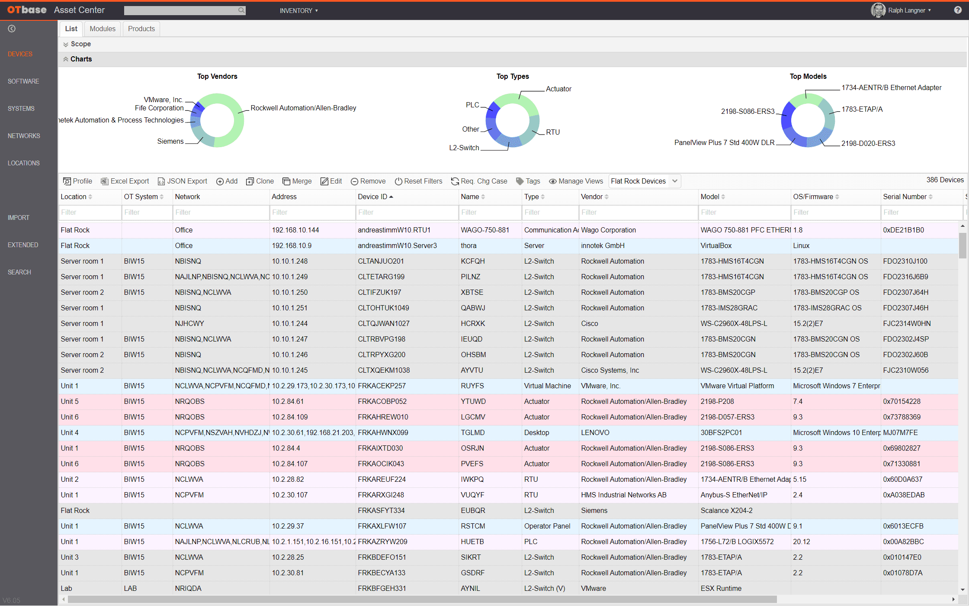Click Ralph Langner's user avatar
The image size is (969, 606).
tap(878, 10)
